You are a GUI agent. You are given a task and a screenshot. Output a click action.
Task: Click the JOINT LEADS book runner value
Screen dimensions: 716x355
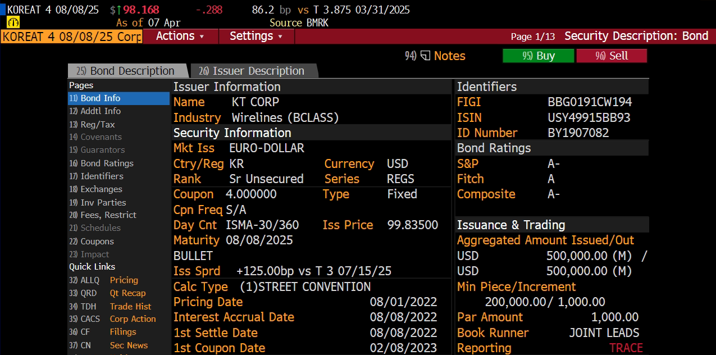click(604, 333)
